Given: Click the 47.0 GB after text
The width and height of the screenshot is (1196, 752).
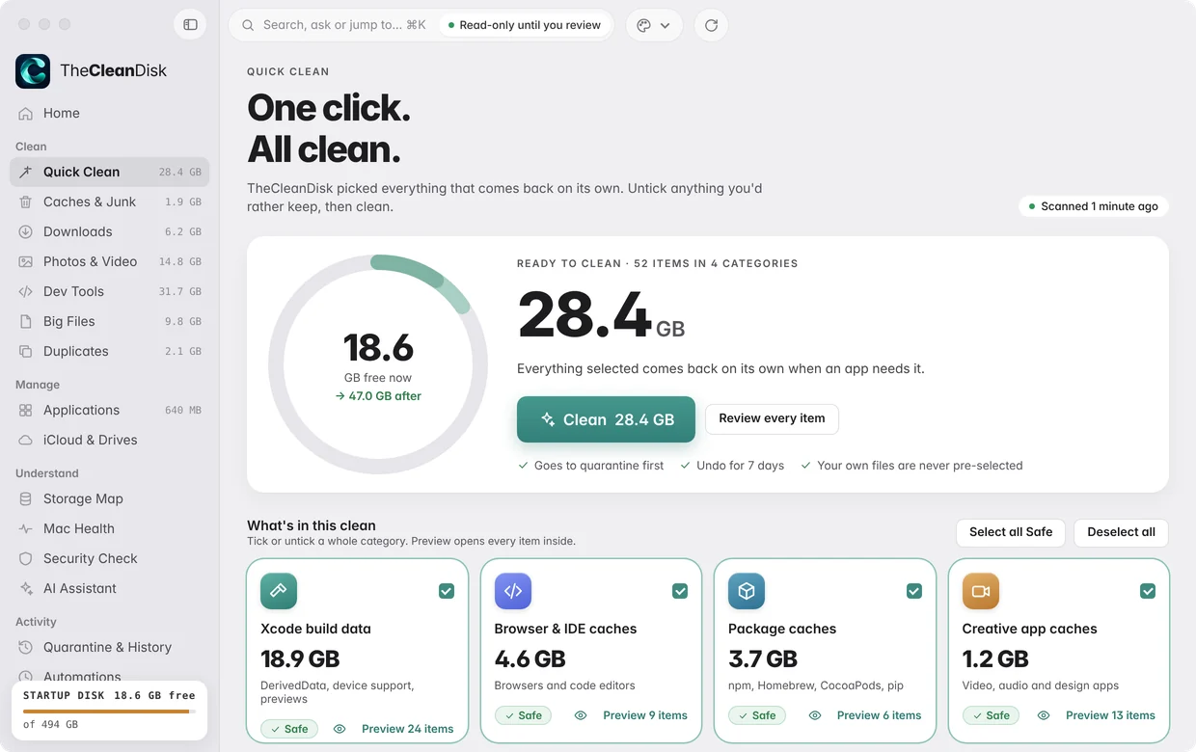Looking at the screenshot, I should coord(378,395).
